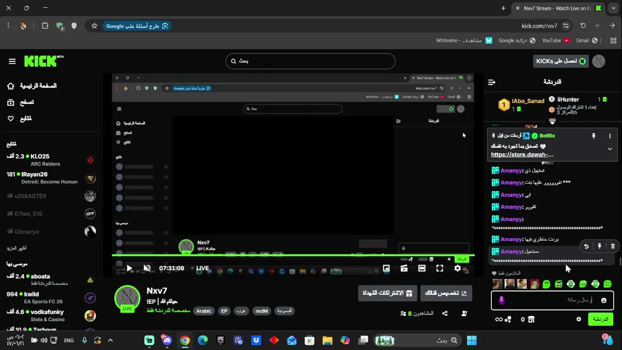Go to the Home page (الصفحة الرئيسية)
The image size is (622, 350).
coord(32,86)
